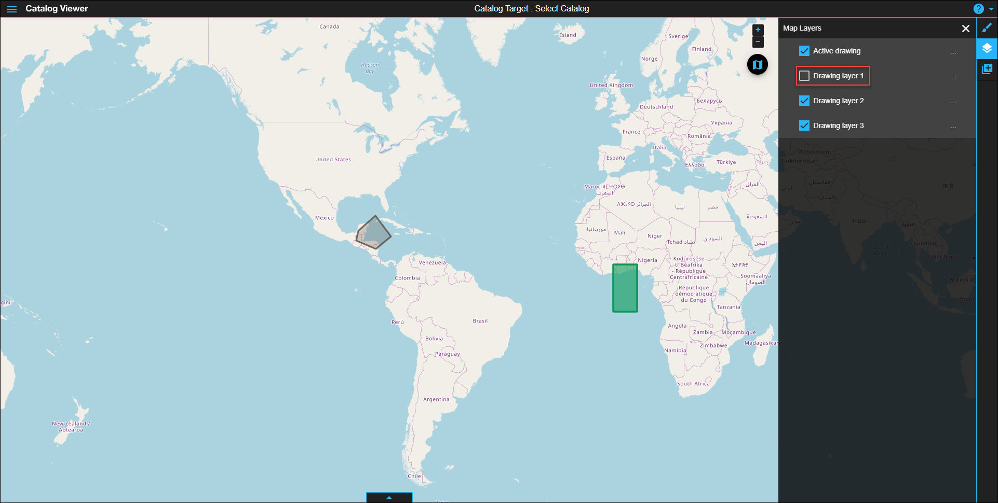
Task: Enable the Drawing layer 1 checkbox
Action: click(804, 76)
